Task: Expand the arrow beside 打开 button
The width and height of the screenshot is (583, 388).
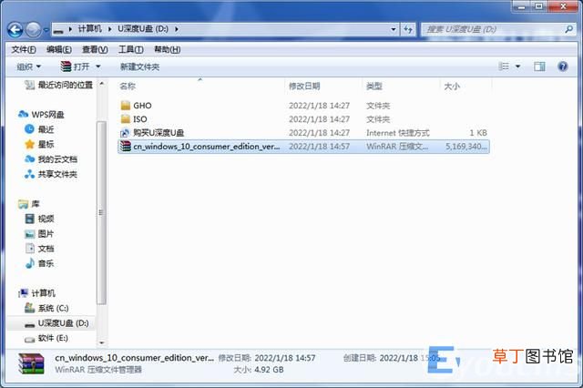Action: click(98, 66)
